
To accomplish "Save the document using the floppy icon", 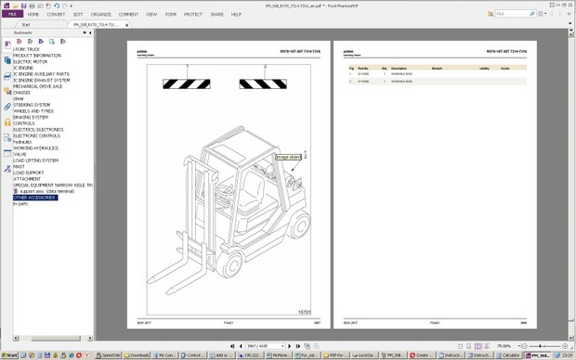I will (x=23, y=6).
